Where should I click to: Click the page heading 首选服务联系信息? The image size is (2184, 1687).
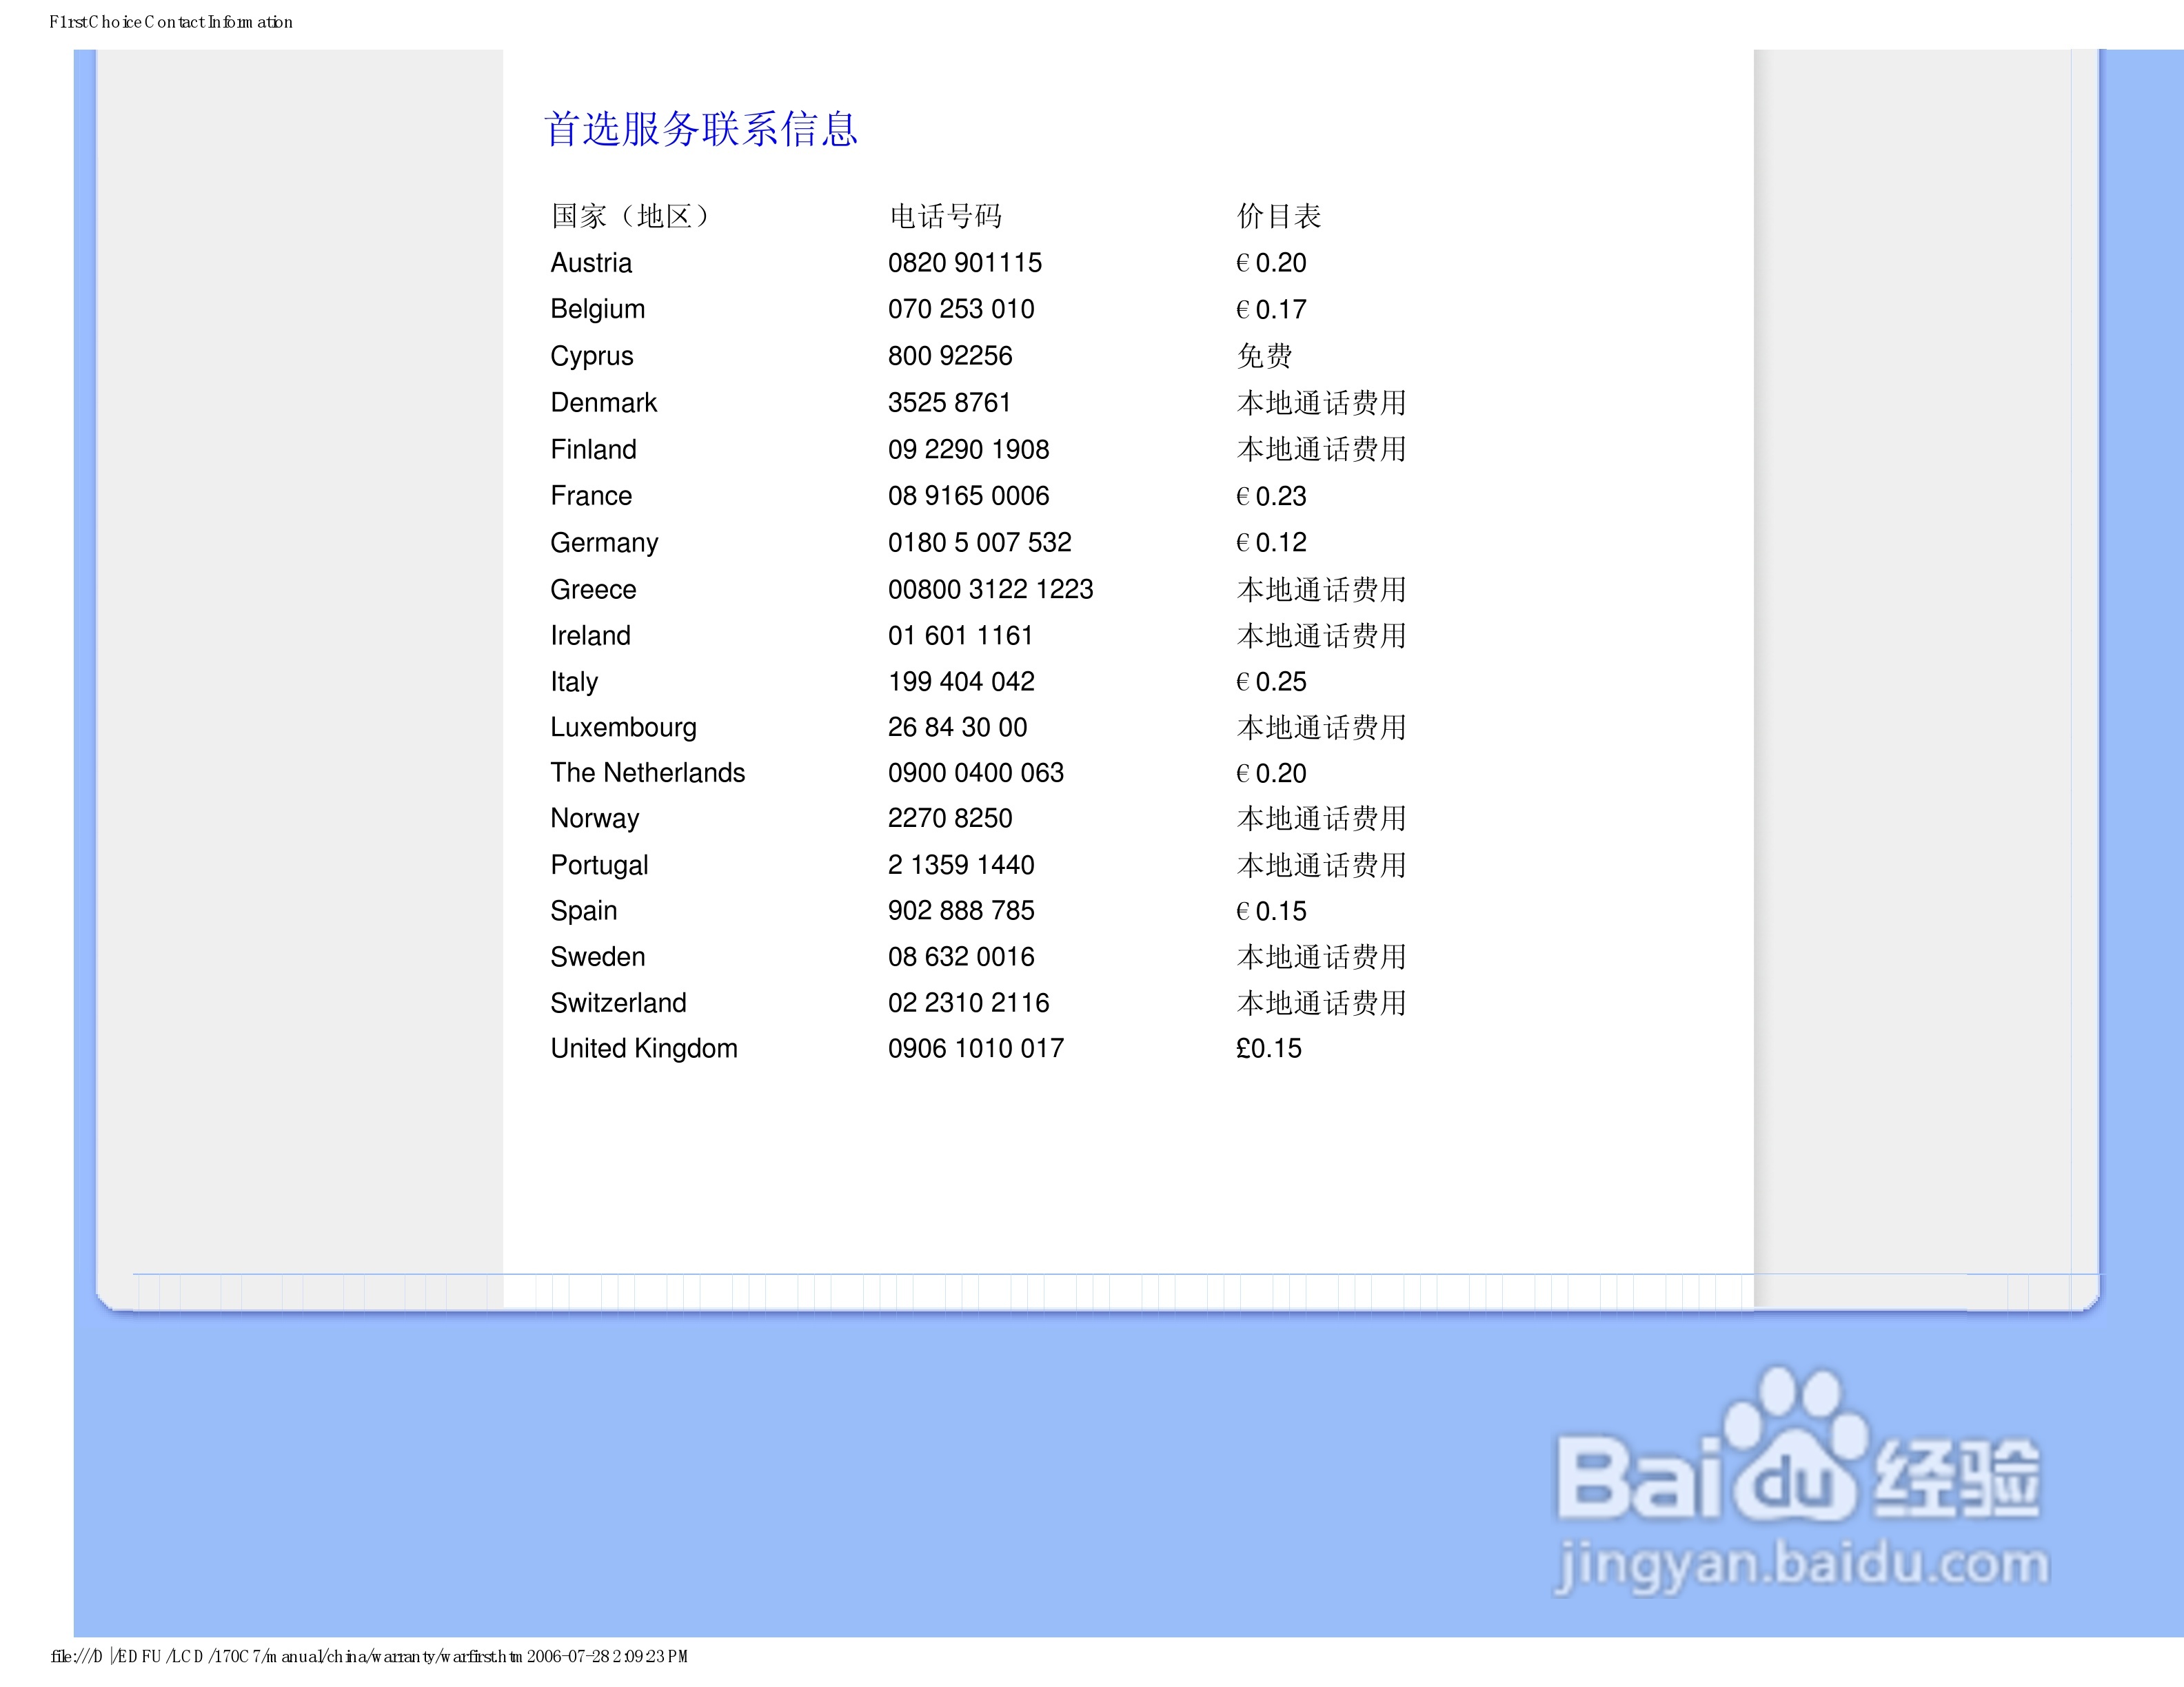pyautogui.click(x=700, y=129)
